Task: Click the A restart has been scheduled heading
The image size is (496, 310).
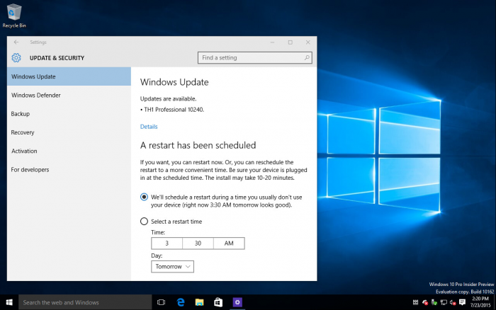Action: point(198,145)
